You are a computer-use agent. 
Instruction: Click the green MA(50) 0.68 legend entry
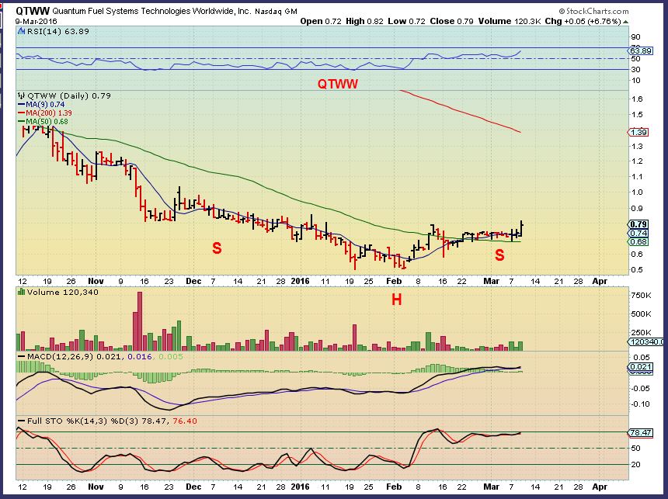pyautogui.click(x=43, y=121)
